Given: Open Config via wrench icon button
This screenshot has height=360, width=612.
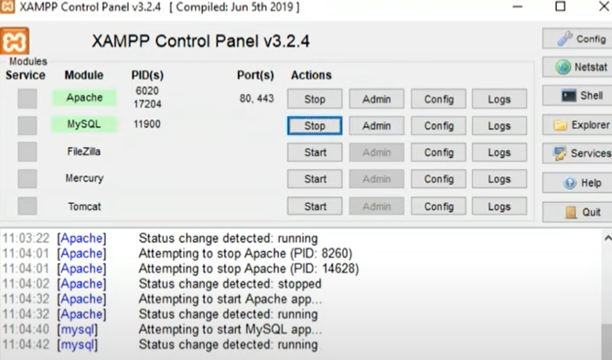Looking at the screenshot, I should (x=577, y=38).
